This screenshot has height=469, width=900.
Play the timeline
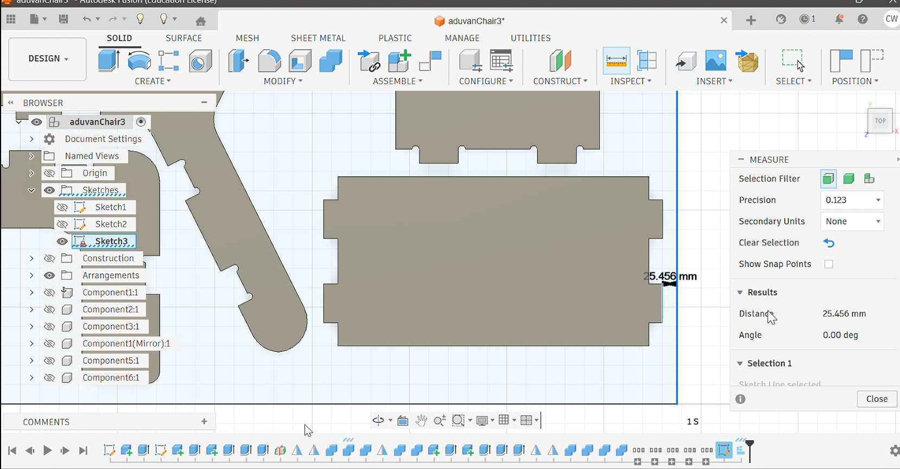(47, 451)
